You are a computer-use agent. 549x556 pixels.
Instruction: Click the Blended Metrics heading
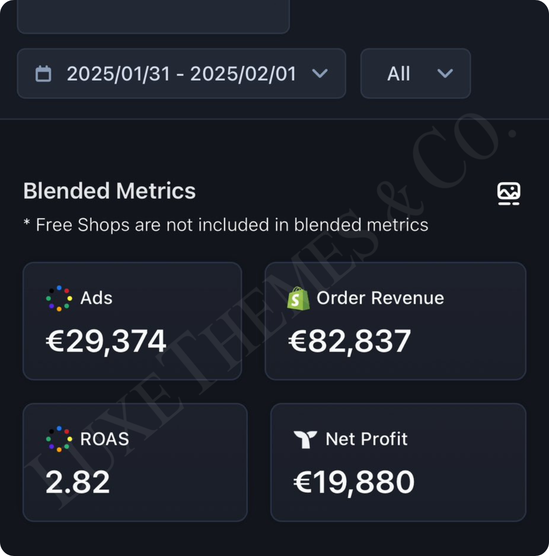pos(109,191)
